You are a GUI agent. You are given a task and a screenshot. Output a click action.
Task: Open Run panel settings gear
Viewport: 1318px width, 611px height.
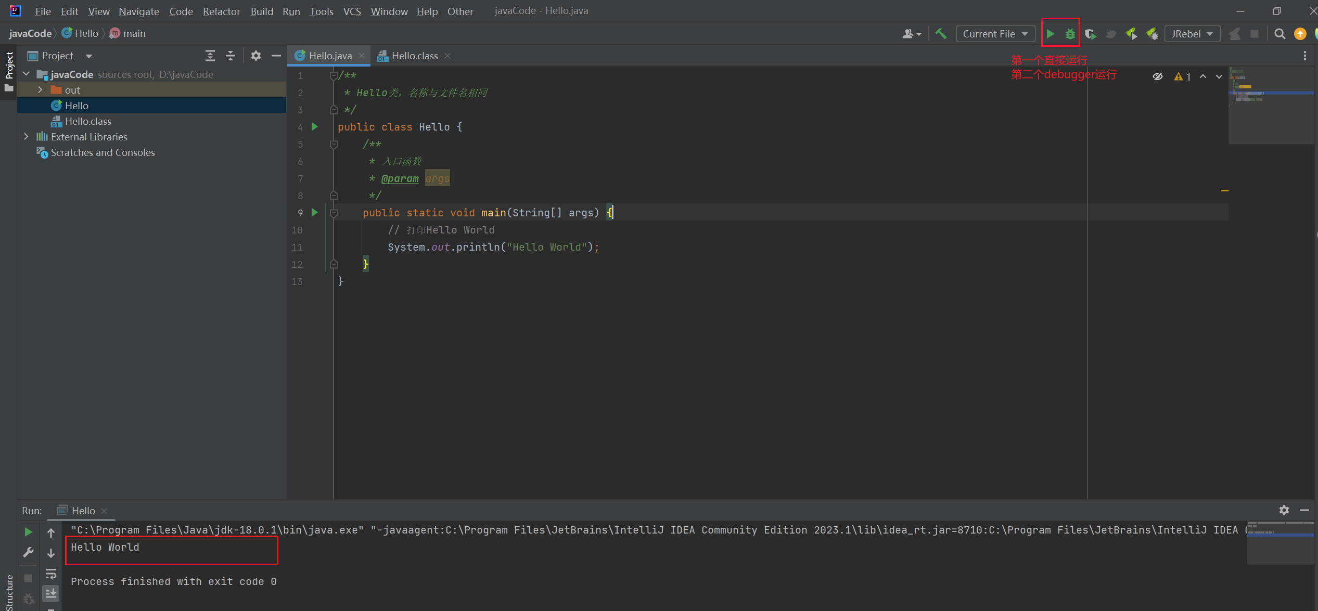[x=1284, y=510]
